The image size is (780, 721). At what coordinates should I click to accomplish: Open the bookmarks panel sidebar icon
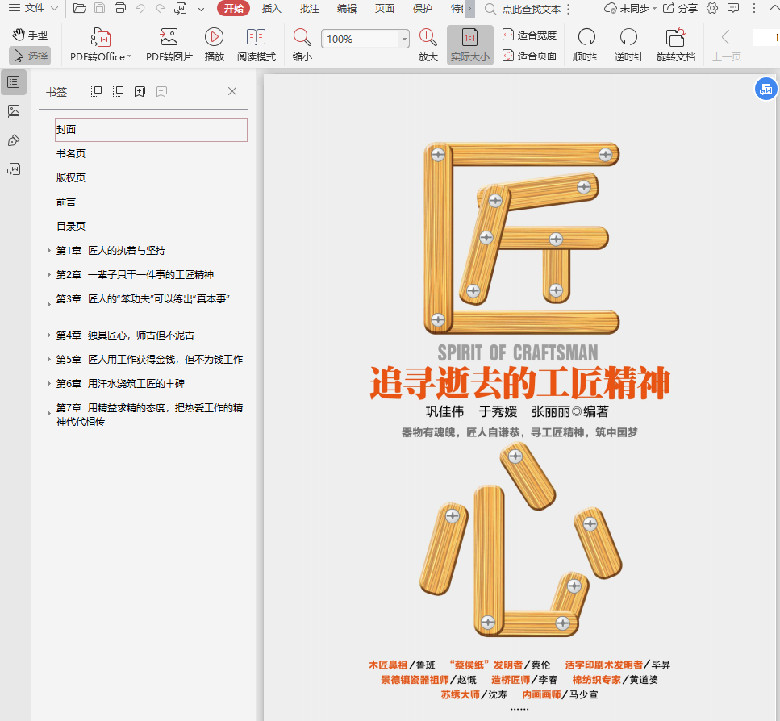click(14, 82)
